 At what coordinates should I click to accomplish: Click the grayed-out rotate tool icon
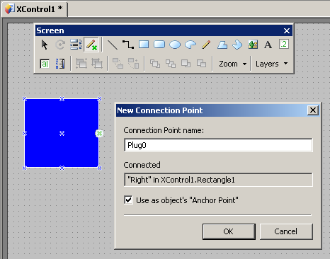click(x=60, y=45)
